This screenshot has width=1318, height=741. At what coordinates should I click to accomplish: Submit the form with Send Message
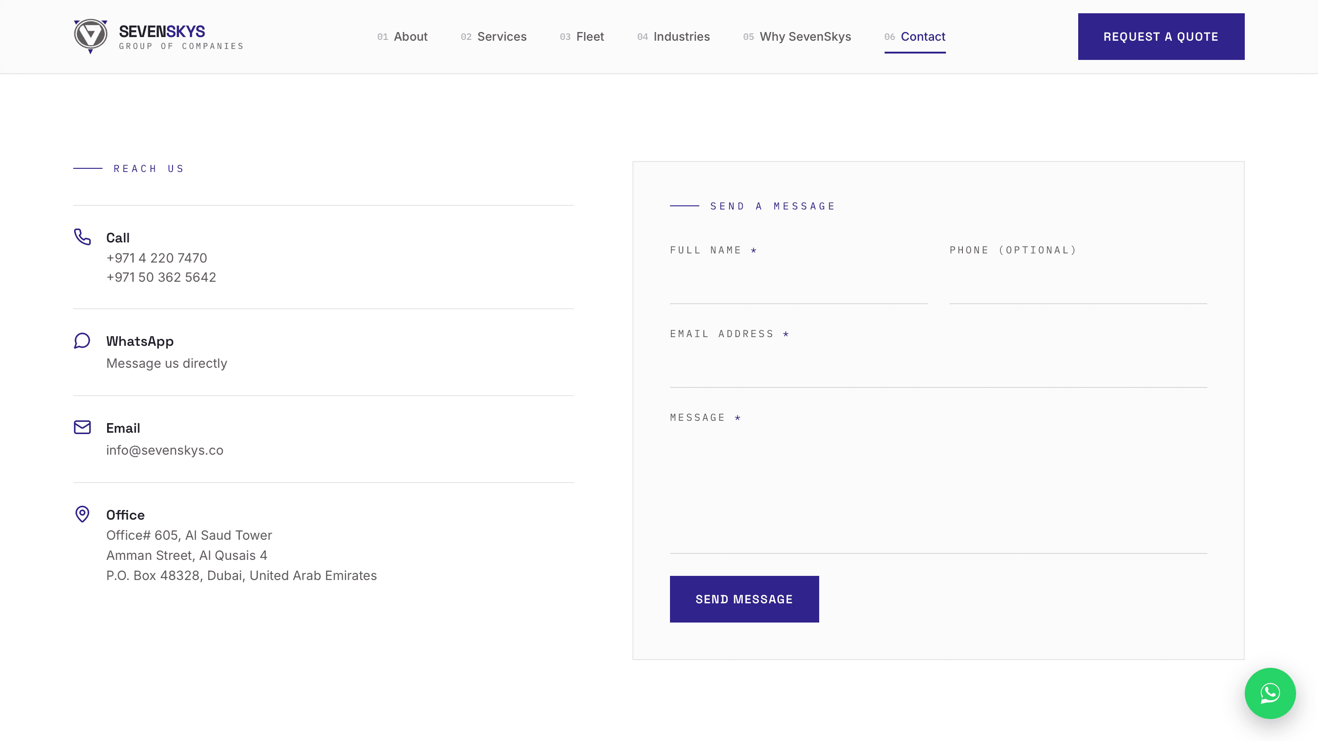[x=744, y=599]
